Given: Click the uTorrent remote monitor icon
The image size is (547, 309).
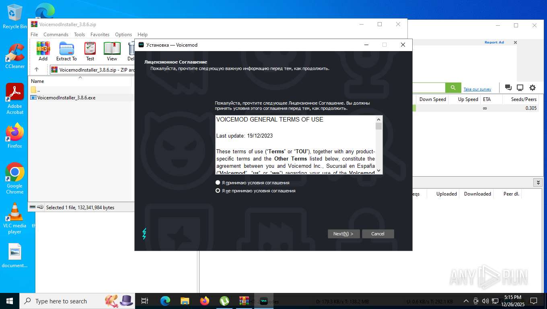Looking at the screenshot, I should coord(520,88).
